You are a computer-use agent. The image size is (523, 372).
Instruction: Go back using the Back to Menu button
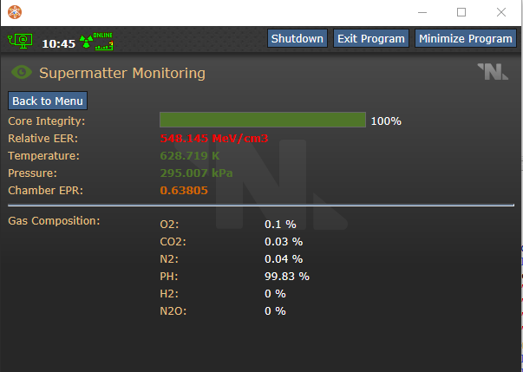(48, 101)
